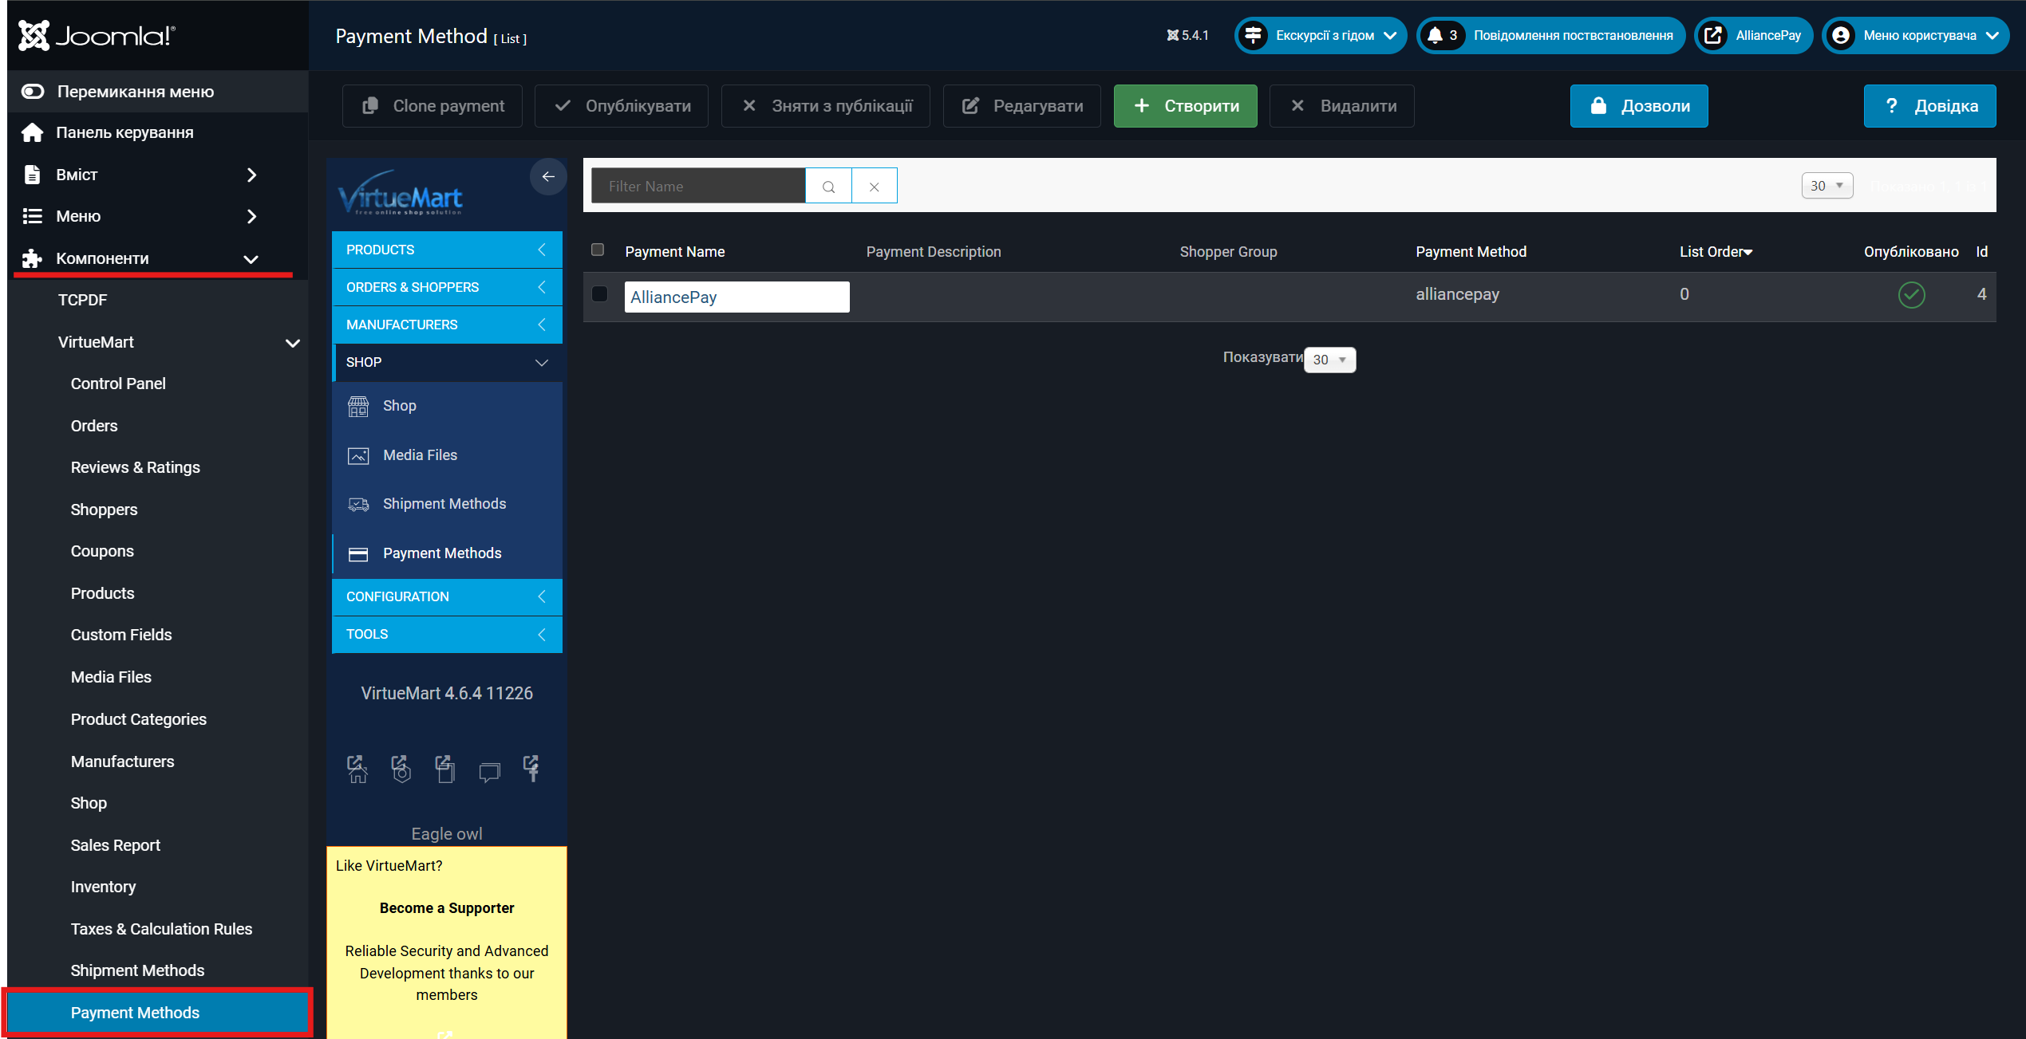The width and height of the screenshot is (2026, 1039).
Task: Click into the Filter Name input field
Action: (x=698, y=187)
